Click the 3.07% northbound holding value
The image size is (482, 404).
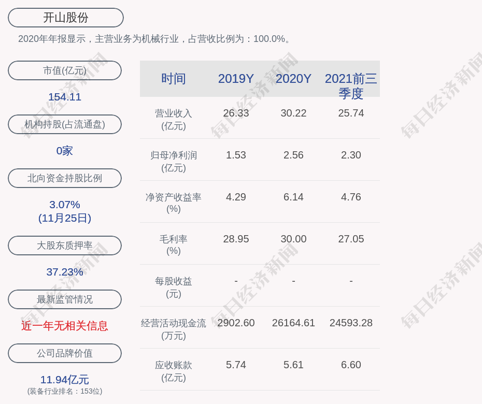[x=65, y=205]
